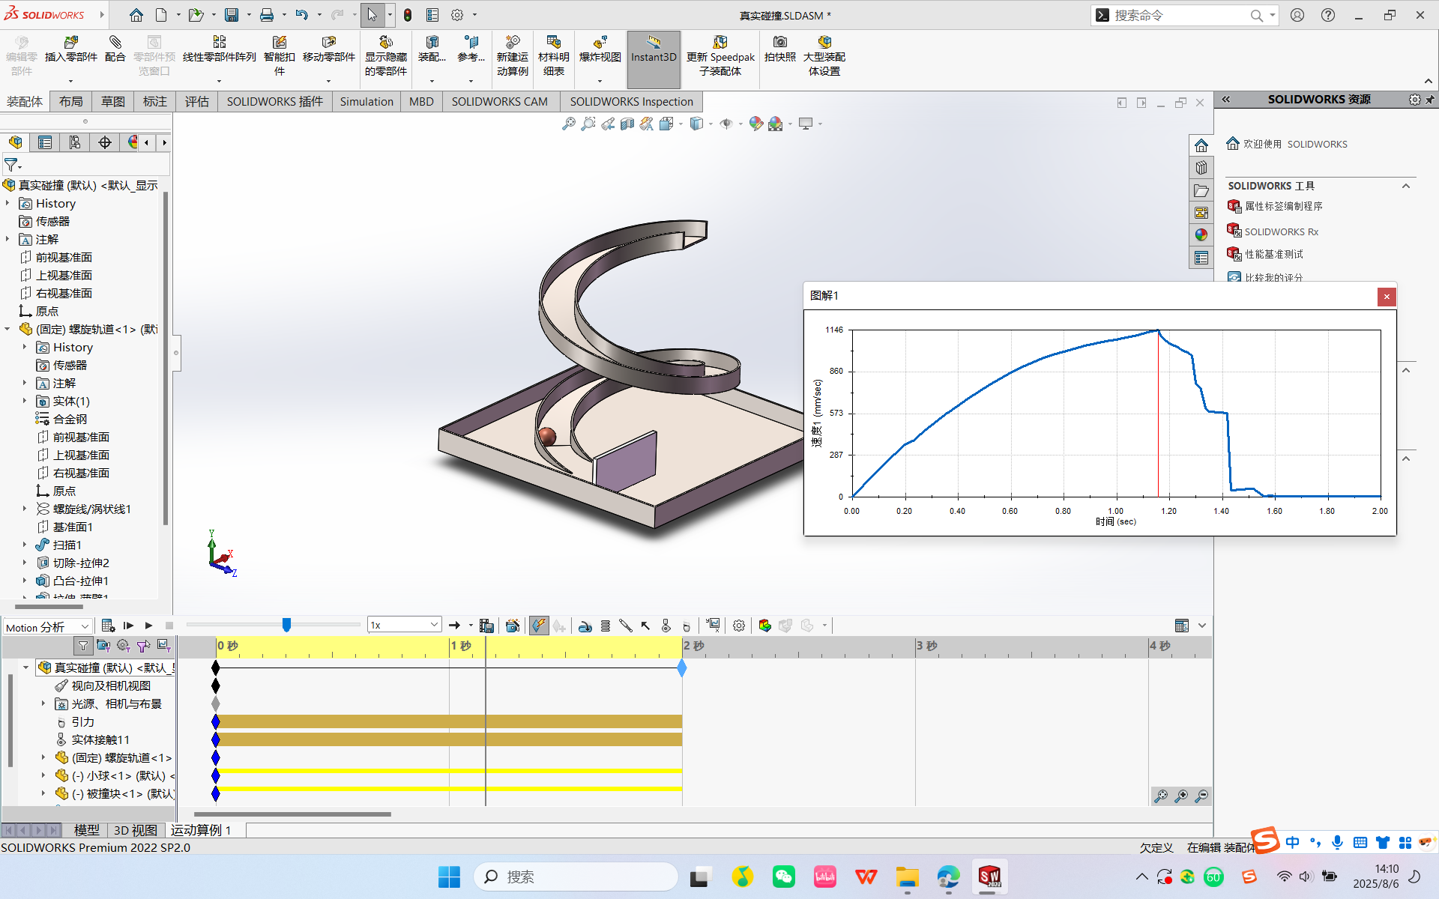Toggle the Hide/Show Items eye icon
This screenshot has width=1439, height=899.
(725, 124)
